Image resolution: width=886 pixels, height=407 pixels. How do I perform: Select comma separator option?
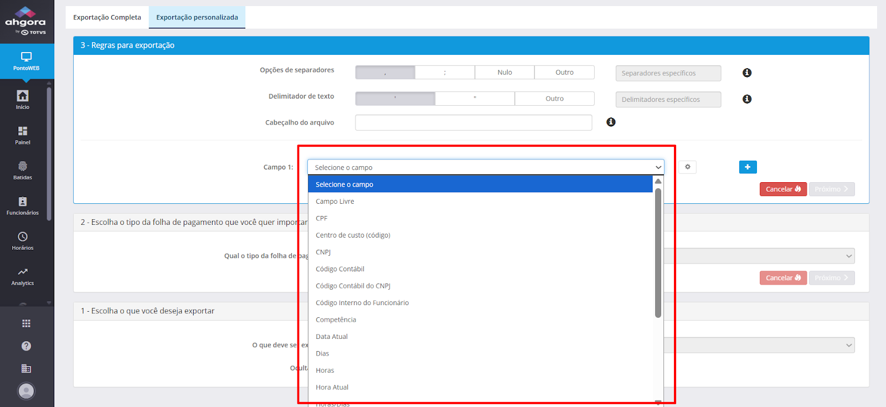385,73
